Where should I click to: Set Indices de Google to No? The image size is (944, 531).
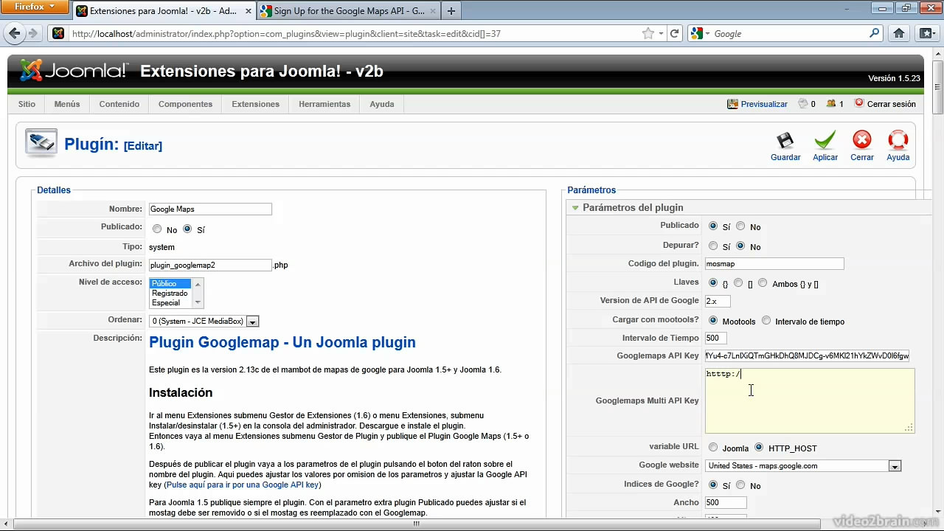point(740,485)
